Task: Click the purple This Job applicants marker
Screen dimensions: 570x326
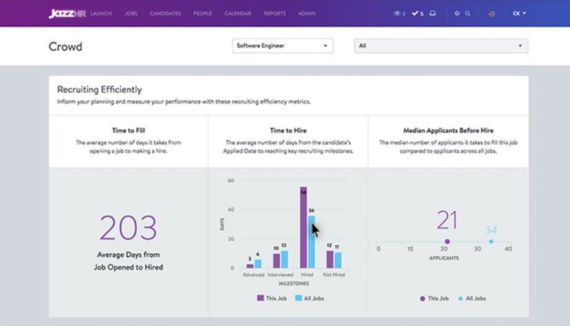Action: 448,241
